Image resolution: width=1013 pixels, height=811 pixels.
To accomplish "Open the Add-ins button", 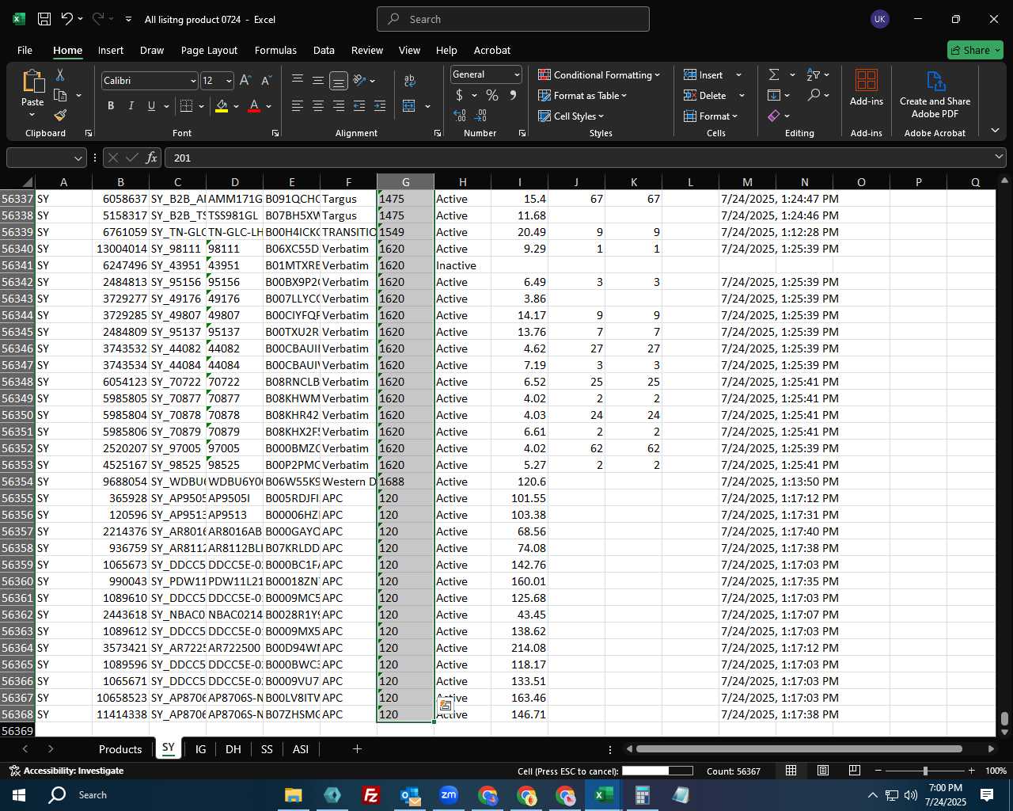I will click(867, 87).
